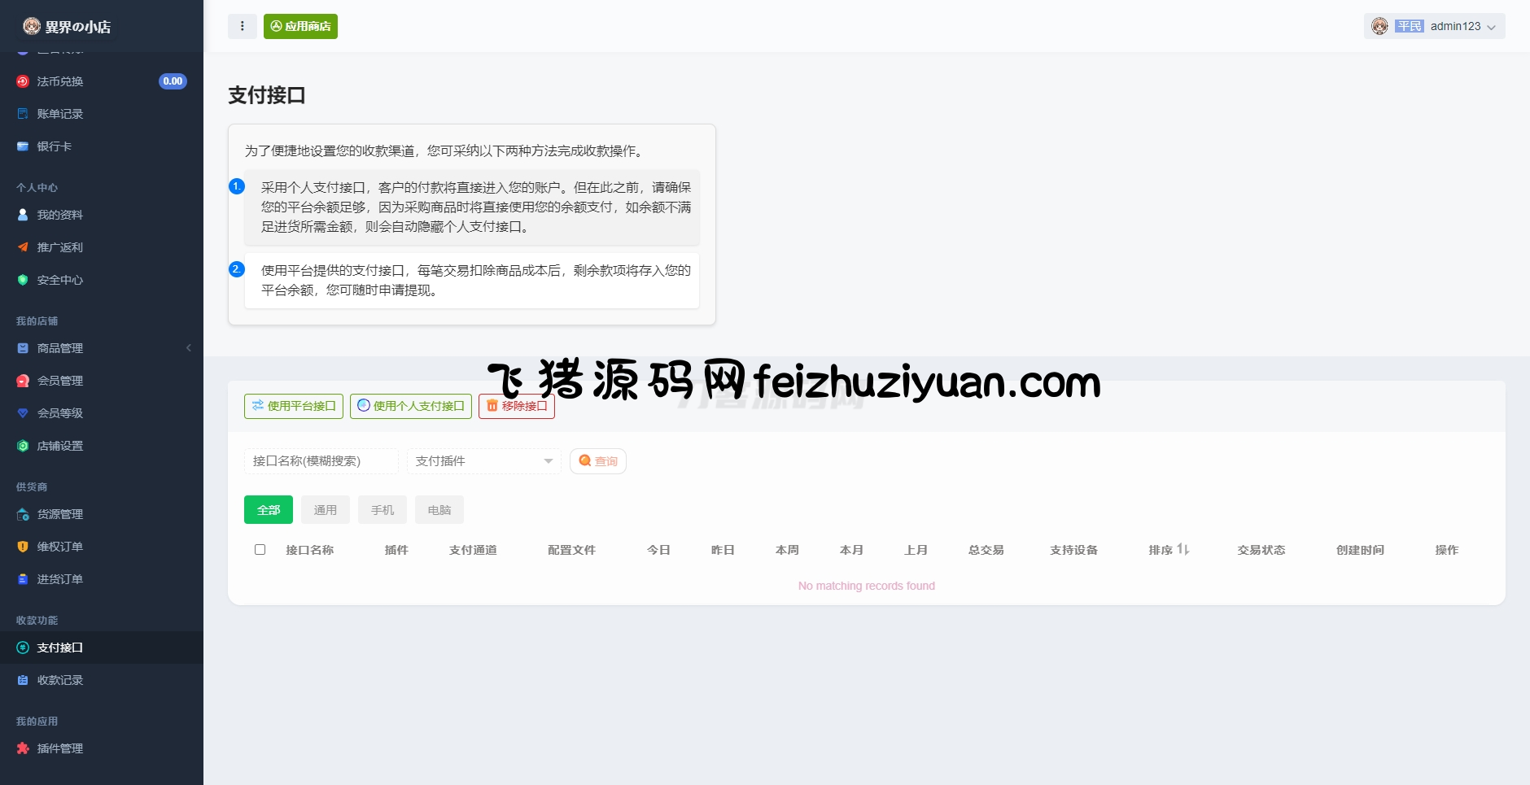Open the admin123 user dropdown
The height and width of the screenshot is (785, 1530).
(x=1434, y=26)
